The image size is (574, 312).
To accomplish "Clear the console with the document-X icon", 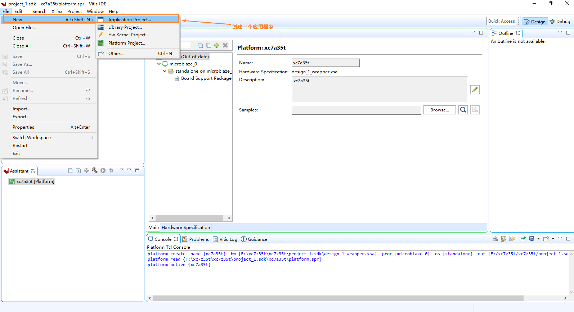I will [x=495, y=239].
